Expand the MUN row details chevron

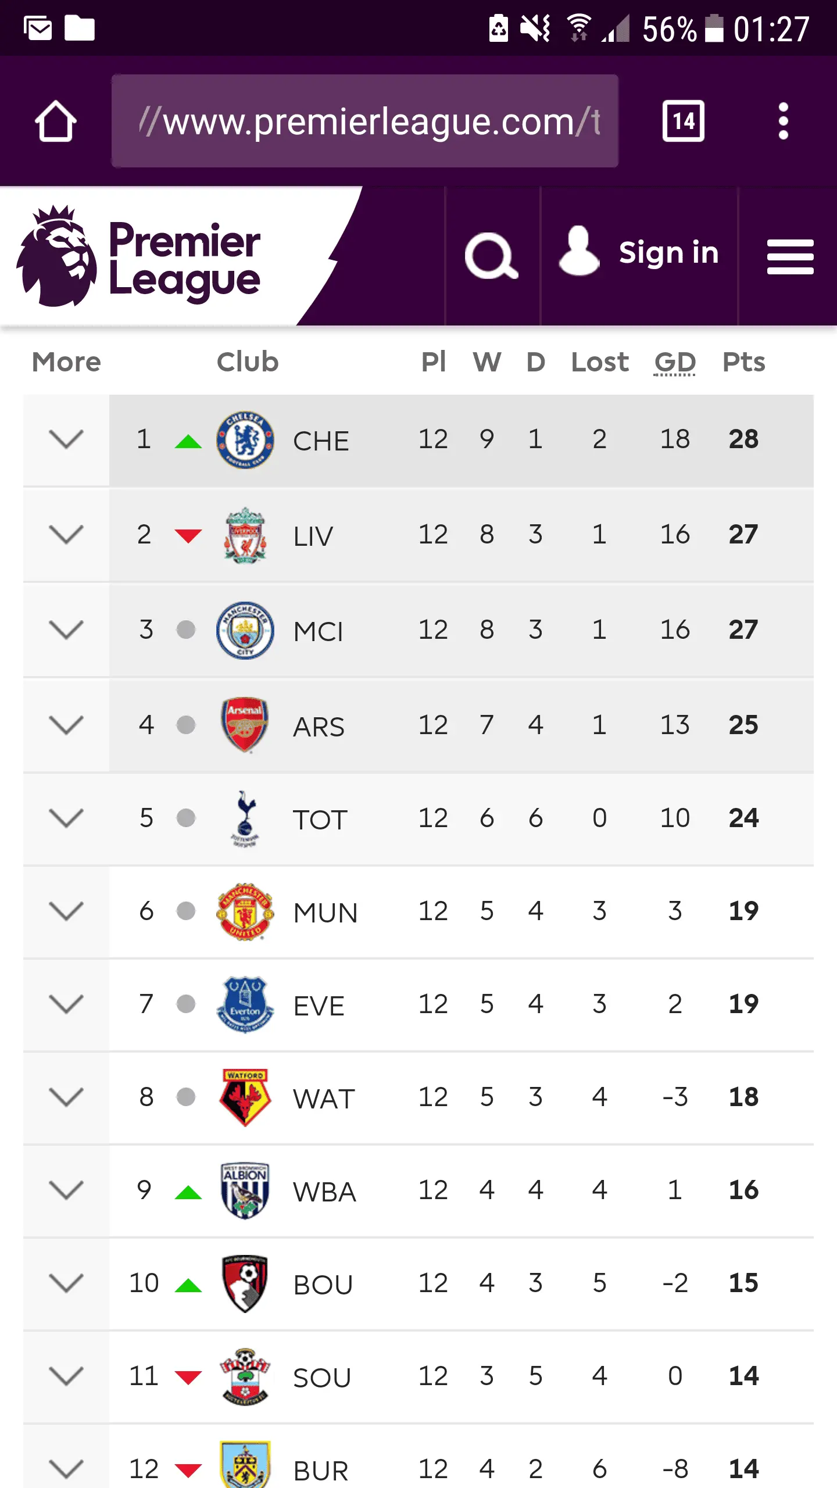(x=66, y=911)
